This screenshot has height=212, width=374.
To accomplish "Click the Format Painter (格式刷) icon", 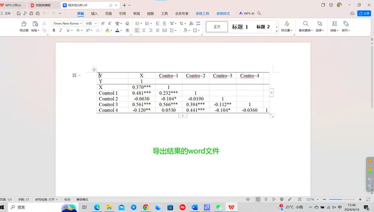I will click(x=24, y=25).
